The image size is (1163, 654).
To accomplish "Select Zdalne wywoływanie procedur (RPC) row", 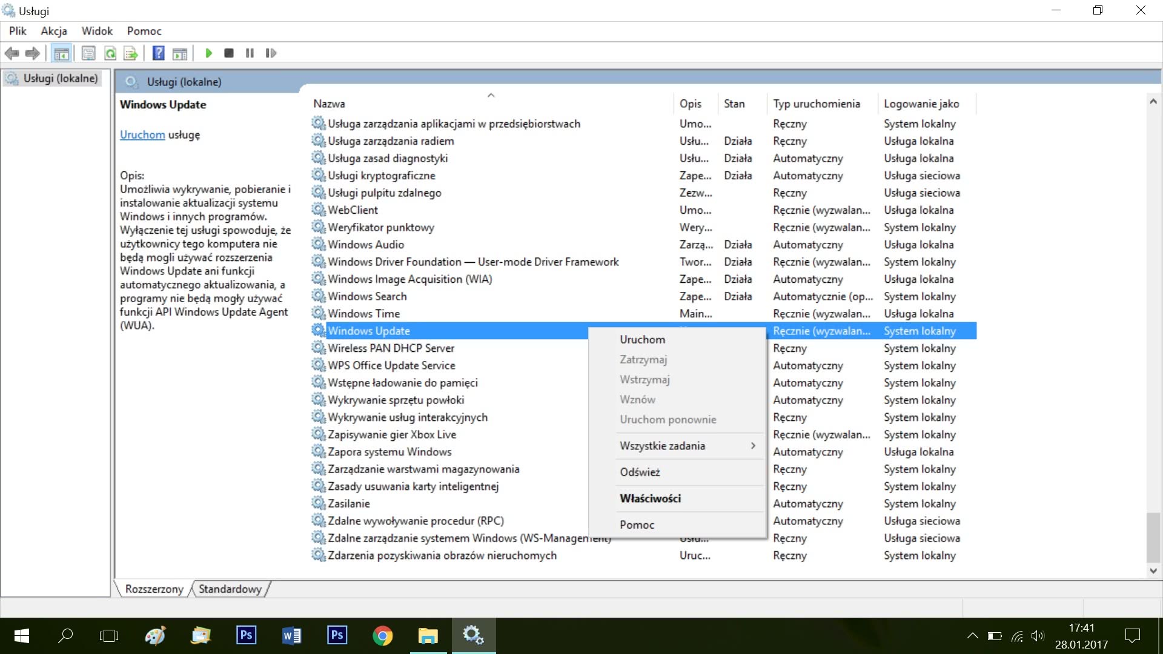I will click(644, 521).
